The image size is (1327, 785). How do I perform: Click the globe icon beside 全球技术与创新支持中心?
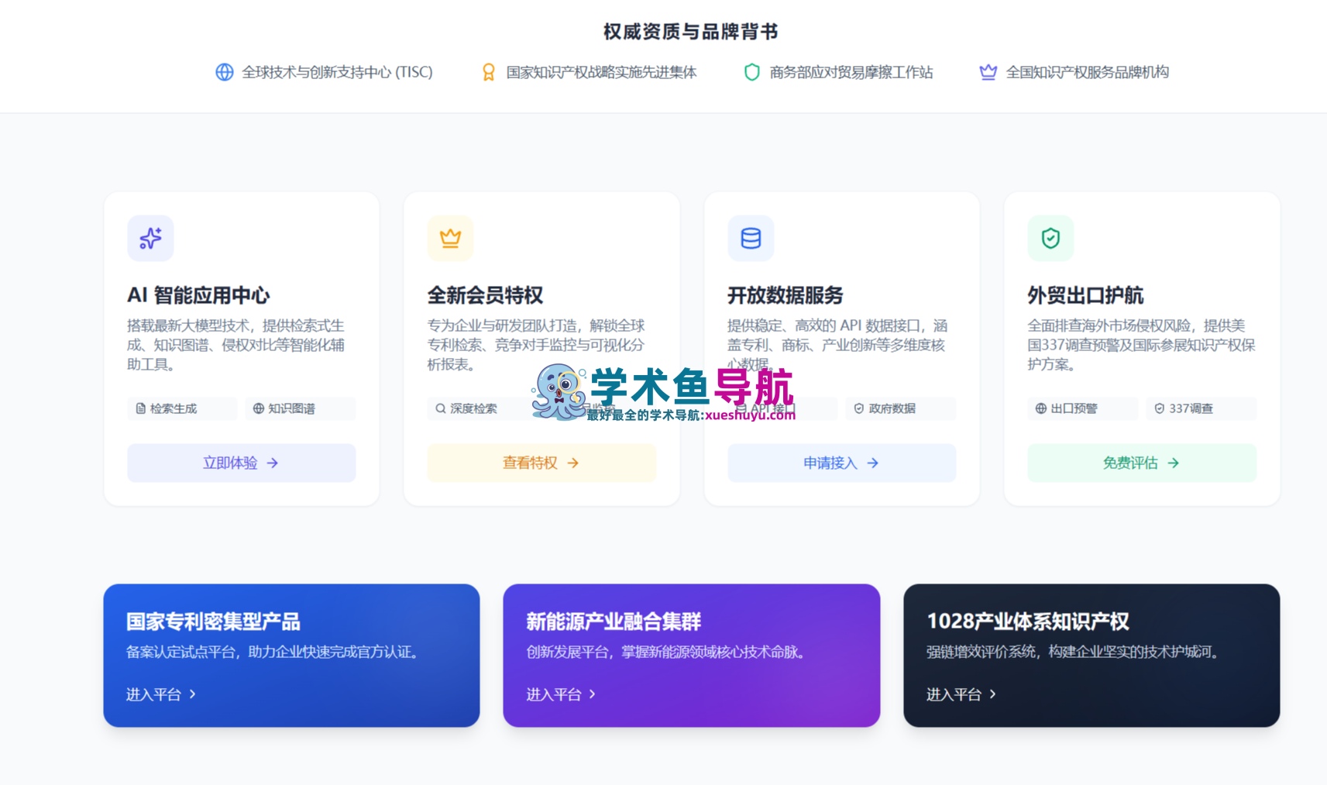coord(225,72)
